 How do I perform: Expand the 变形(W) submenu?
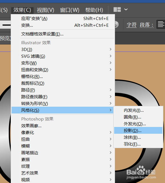pyautogui.click(x=63, y=63)
